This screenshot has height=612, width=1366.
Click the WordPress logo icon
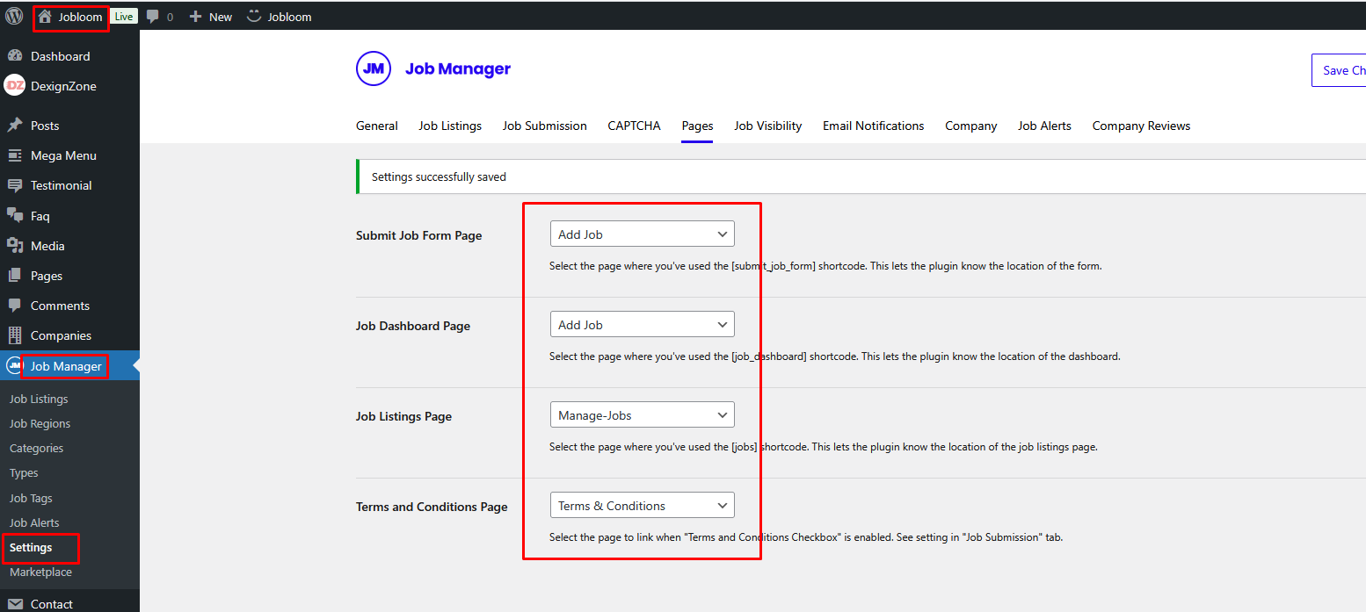14,16
